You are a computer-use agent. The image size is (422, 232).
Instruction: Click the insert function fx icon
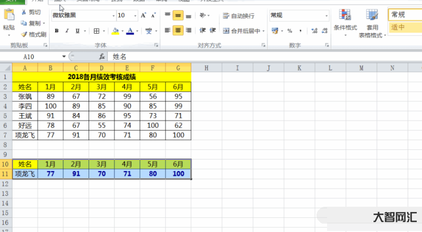tap(102, 56)
